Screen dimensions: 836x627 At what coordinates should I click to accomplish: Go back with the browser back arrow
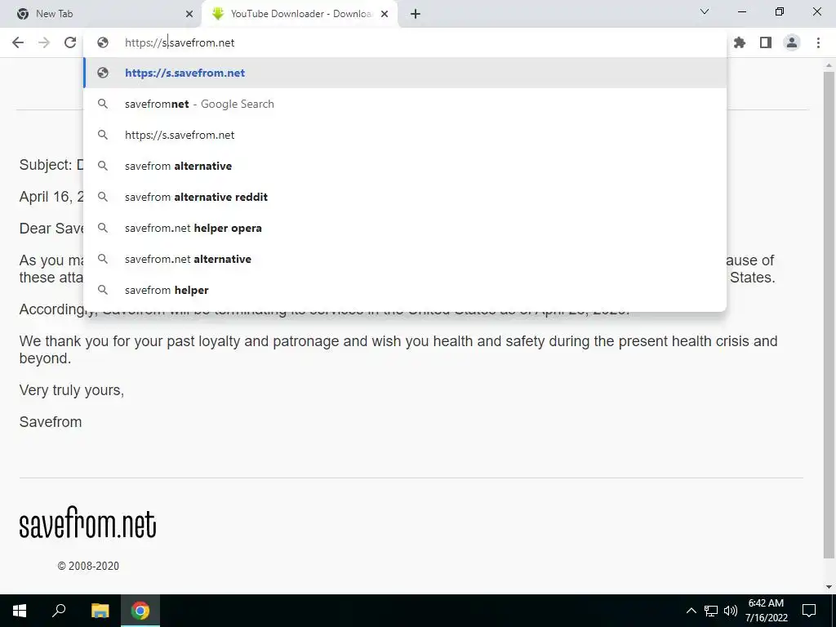pyautogui.click(x=18, y=42)
